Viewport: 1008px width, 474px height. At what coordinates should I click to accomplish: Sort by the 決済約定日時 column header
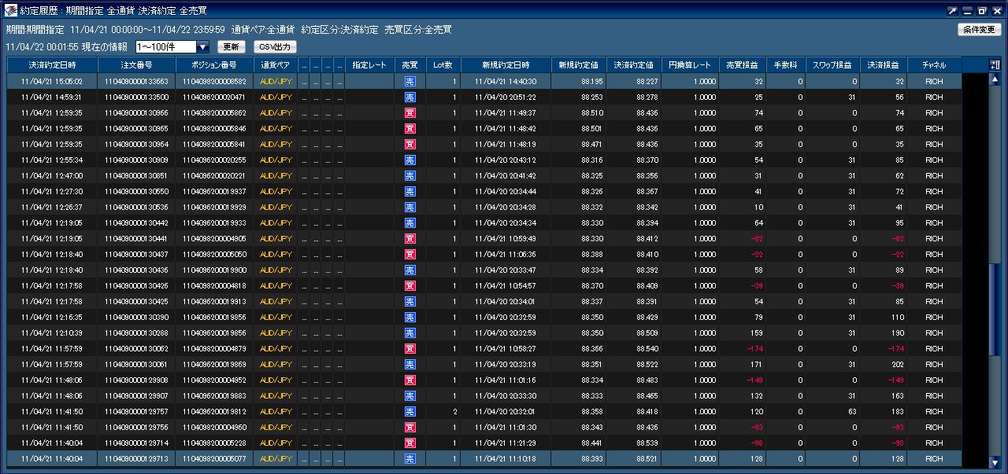click(x=52, y=65)
